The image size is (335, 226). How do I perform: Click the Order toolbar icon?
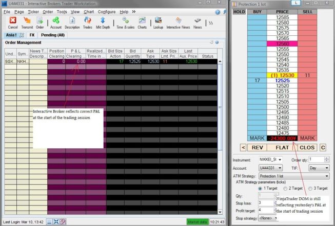click(40, 23)
